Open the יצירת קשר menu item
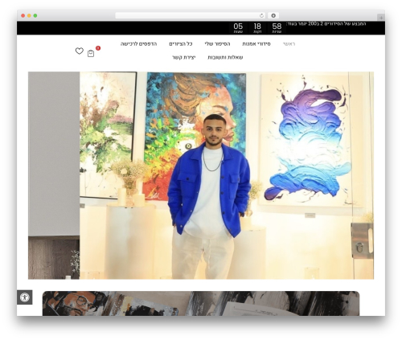The width and height of the screenshot is (402, 340). pos(184,57)
